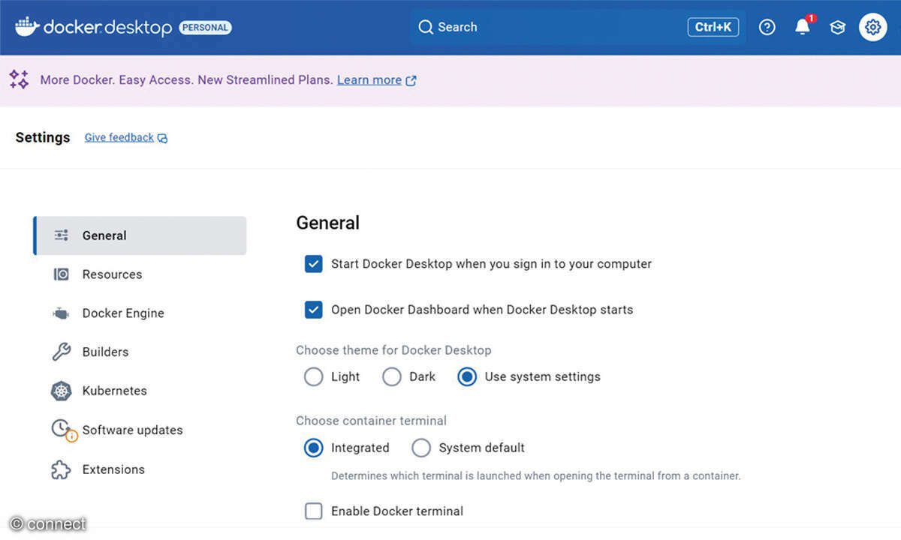Image resolution: width=901 pixels, height=540 pixels.
Task: Click external link icon beside Learn more
Action: (x=411, y=80)
